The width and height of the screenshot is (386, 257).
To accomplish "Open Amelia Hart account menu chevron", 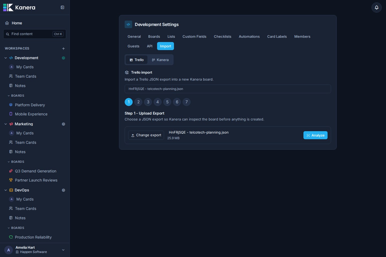I will [63, 250].
